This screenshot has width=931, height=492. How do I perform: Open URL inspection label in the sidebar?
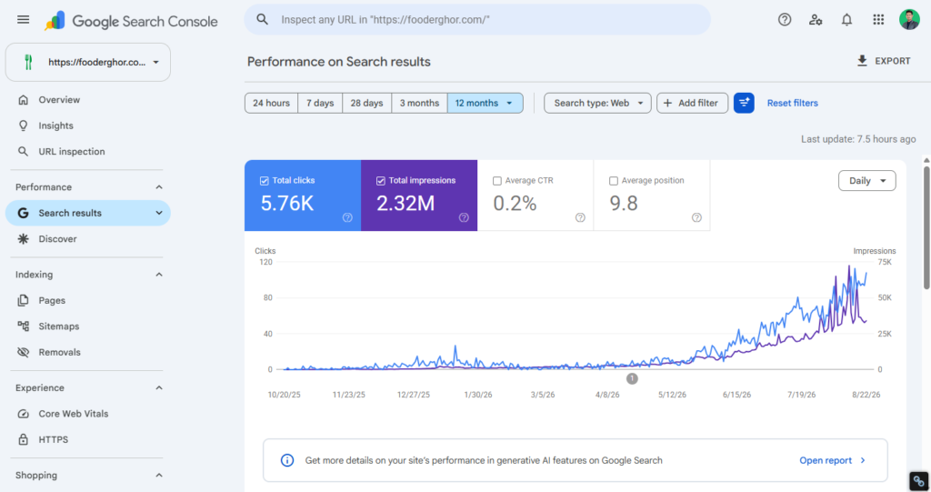[72, 152]
